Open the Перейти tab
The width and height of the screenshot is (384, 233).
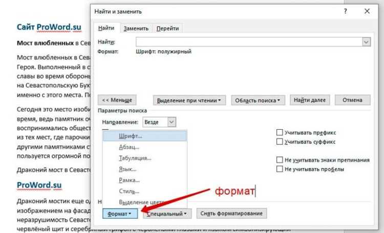coord(167,29)
